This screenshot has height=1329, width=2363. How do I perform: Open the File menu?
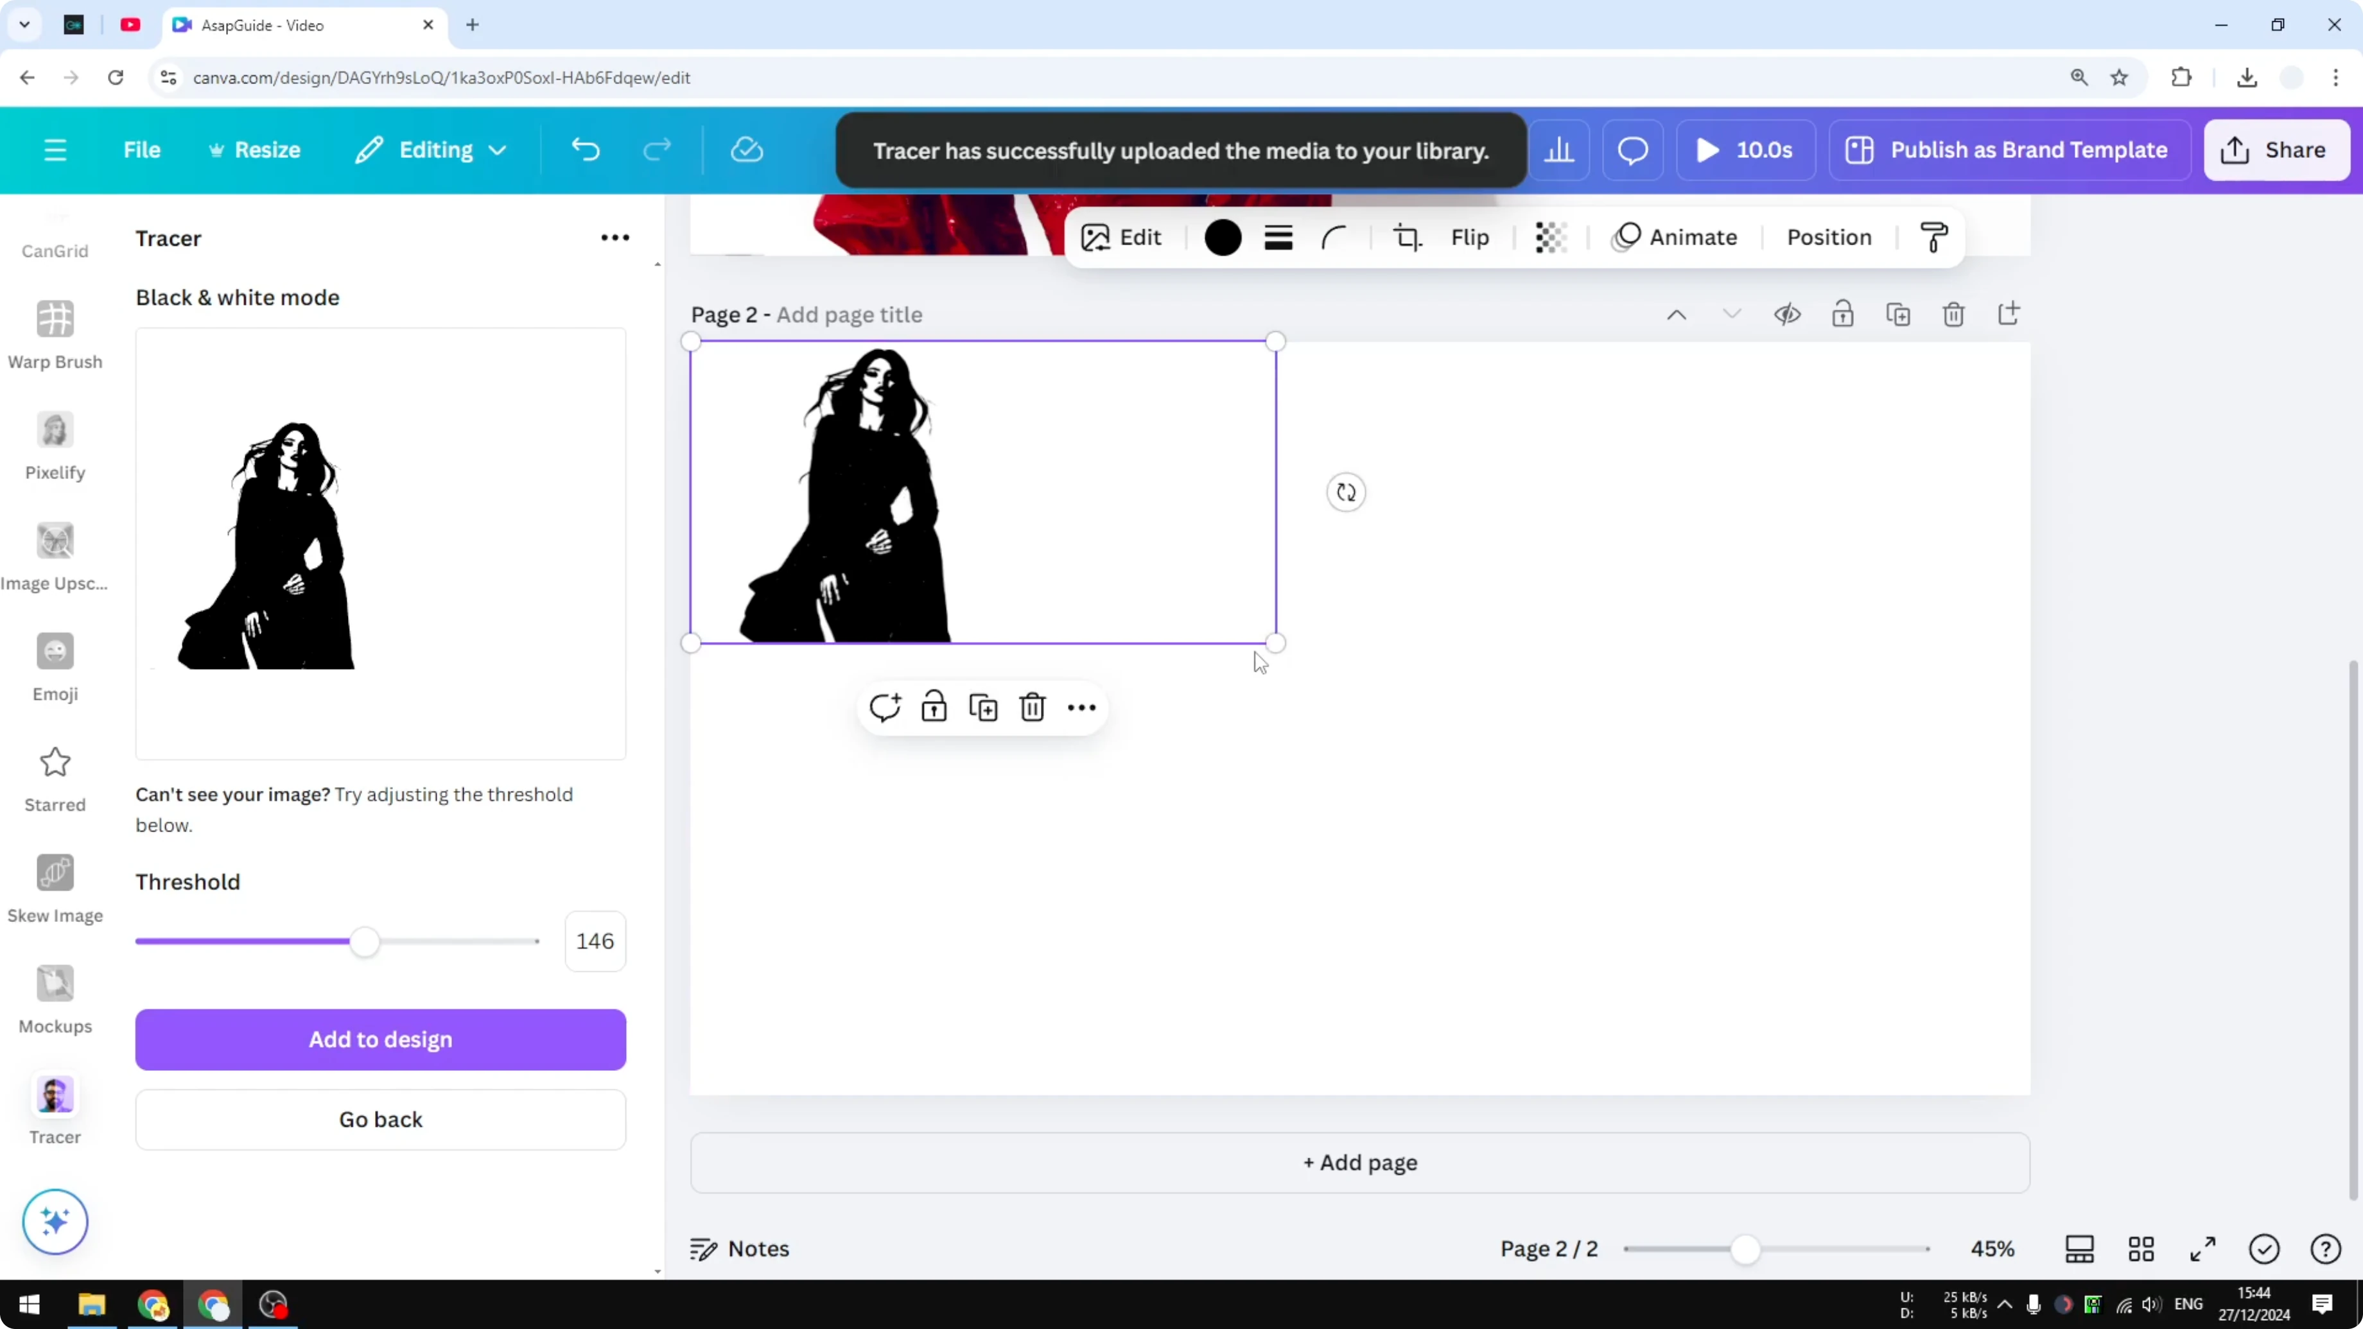click(142, 150)
